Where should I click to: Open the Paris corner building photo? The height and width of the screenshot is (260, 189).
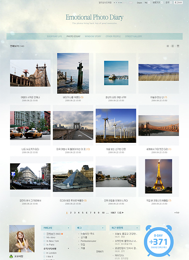tap(30, 177)
